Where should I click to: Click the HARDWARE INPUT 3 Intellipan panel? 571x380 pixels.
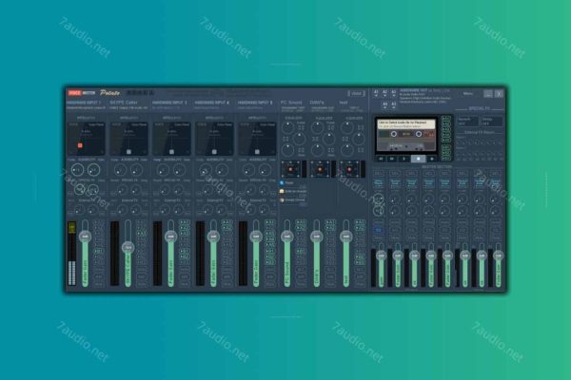171,139
